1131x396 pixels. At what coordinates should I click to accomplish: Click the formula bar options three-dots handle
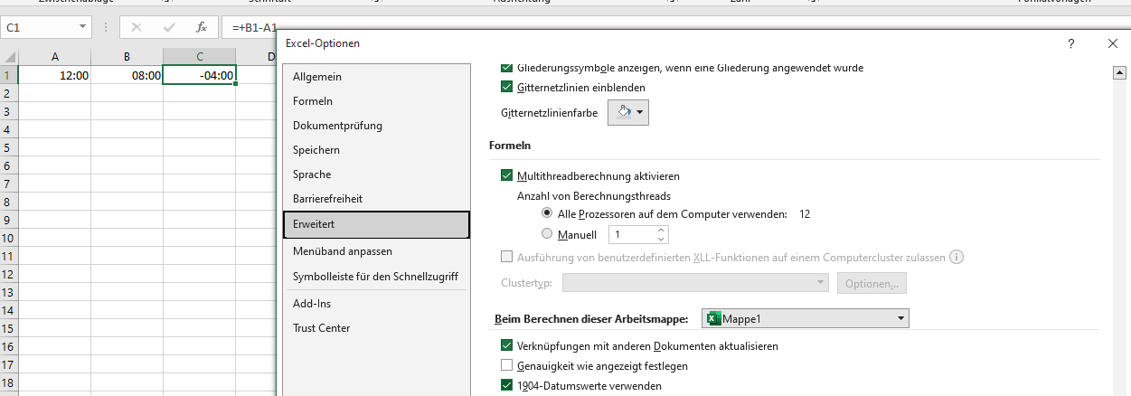click(x=105, y=28)
